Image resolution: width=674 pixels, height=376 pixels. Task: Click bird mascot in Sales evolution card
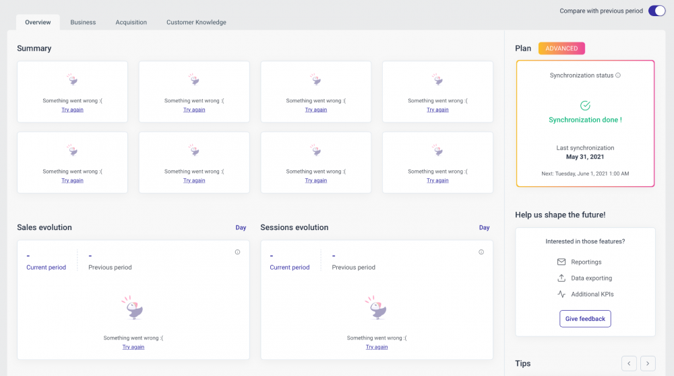(x=133, y=308)
